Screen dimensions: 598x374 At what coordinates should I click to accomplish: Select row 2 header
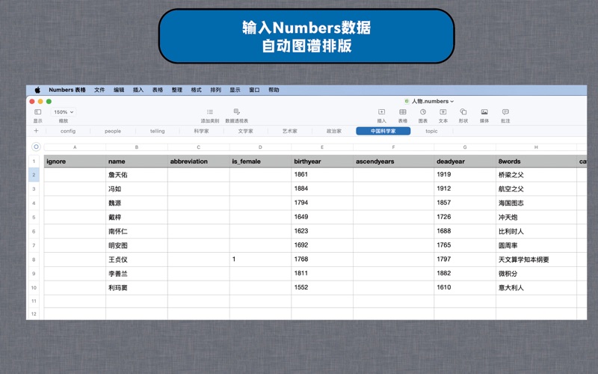click(34, 175)
